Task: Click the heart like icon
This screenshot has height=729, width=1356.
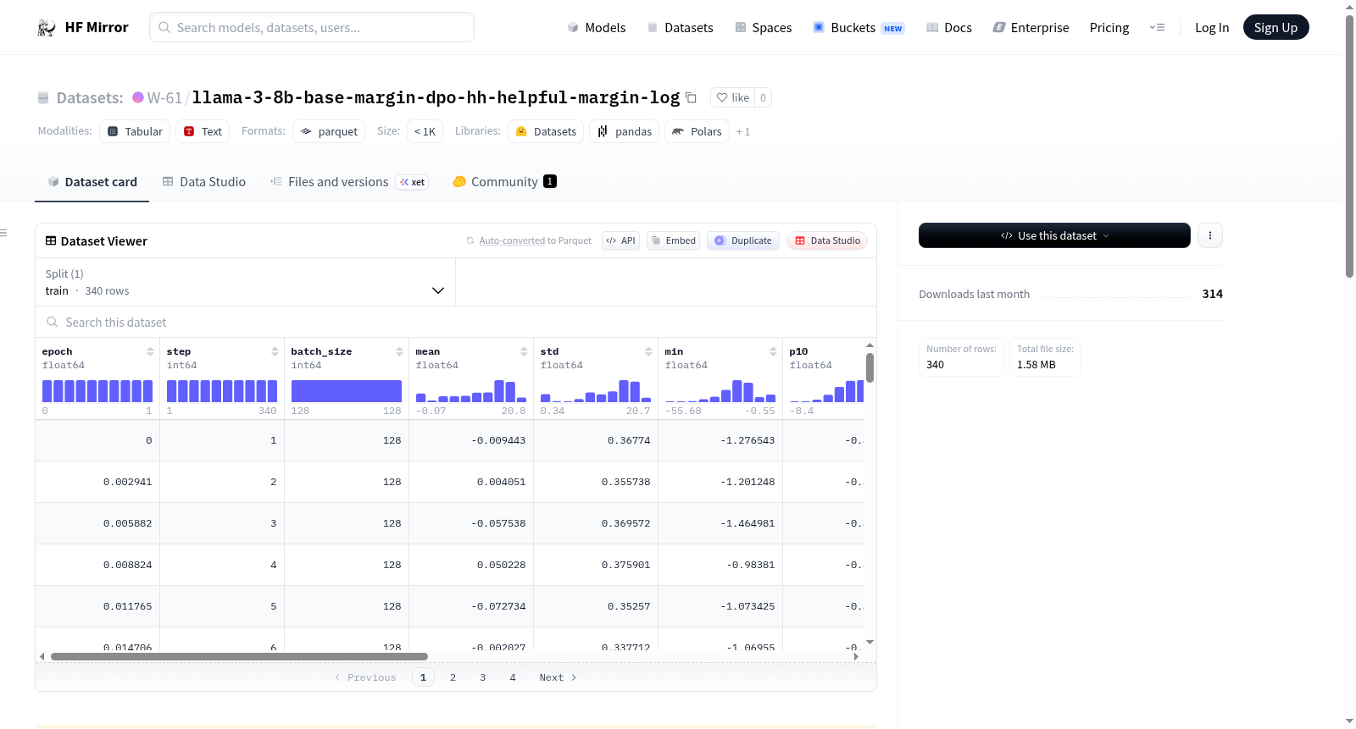Action: [x=722, y=97]
